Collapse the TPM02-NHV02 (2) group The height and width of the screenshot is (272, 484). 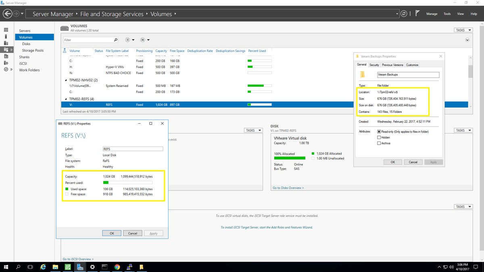(x=66, y=80)
